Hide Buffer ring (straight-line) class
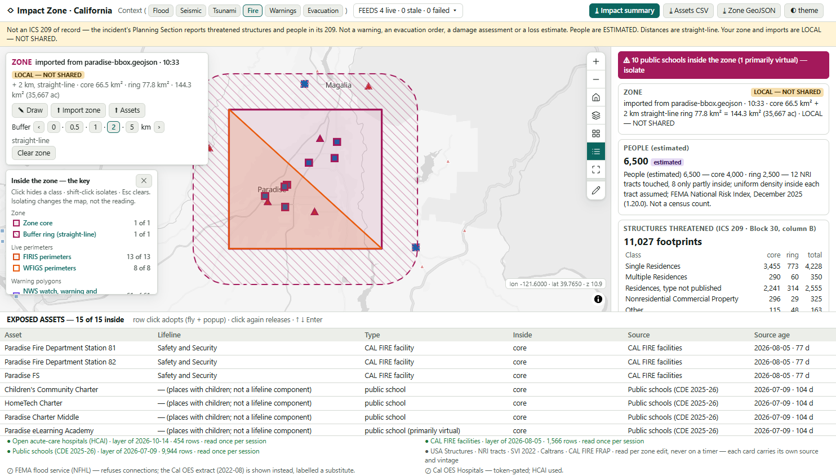This screenshot has width=836, height=476. point(81,234)
